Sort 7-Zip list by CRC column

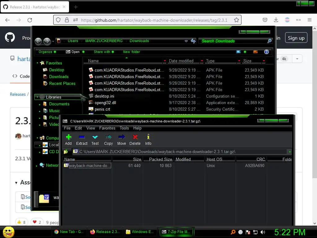click(251, 159)
